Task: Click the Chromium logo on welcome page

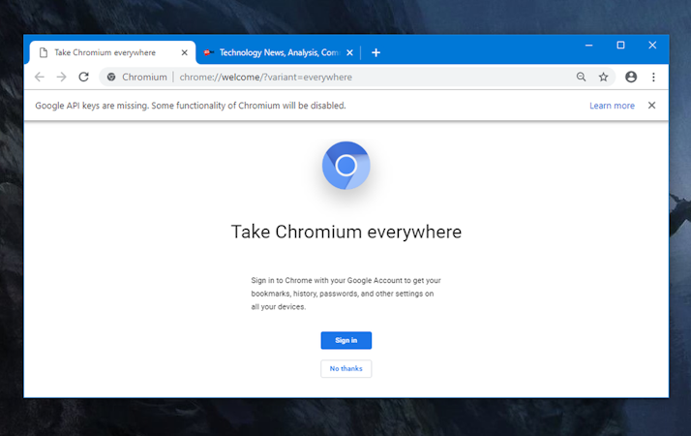Action: (x=345, y=166)
